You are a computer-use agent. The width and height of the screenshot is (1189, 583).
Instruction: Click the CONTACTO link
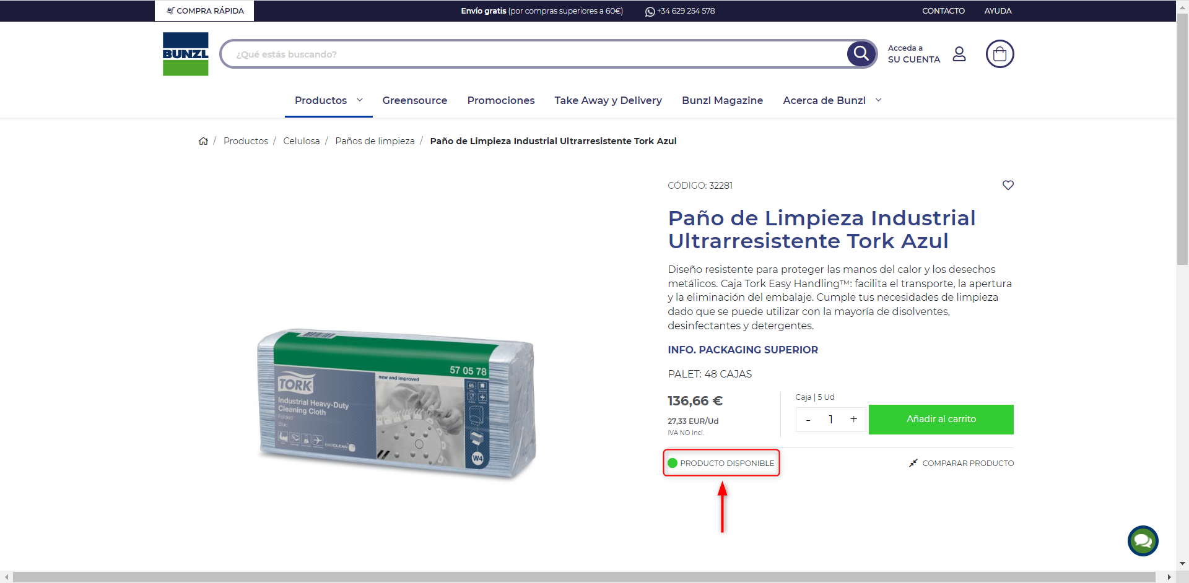(x=943, y=11)
